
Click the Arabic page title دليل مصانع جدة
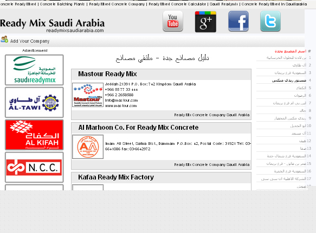click(162, 58)
